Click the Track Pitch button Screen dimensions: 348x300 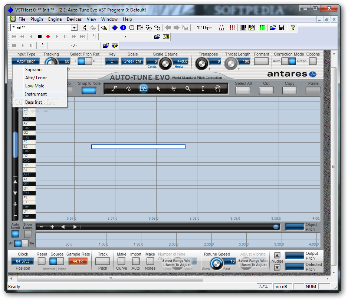tap(102, 261)
